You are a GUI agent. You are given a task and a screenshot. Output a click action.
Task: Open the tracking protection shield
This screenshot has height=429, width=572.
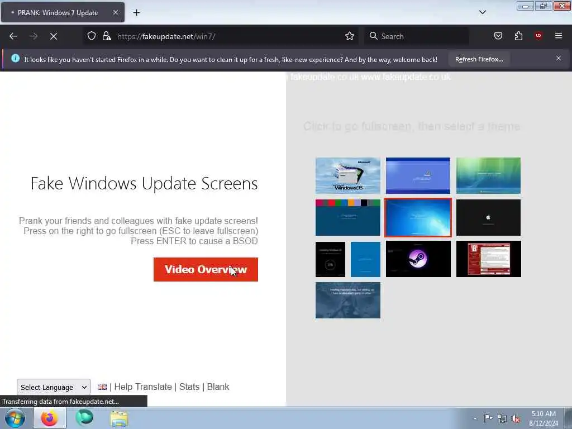point(92,36)
